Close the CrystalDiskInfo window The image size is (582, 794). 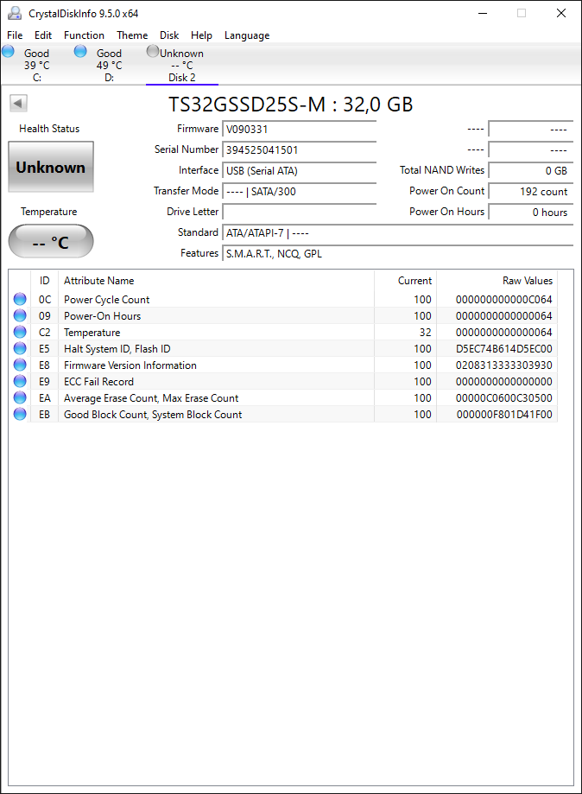point(561,13)
